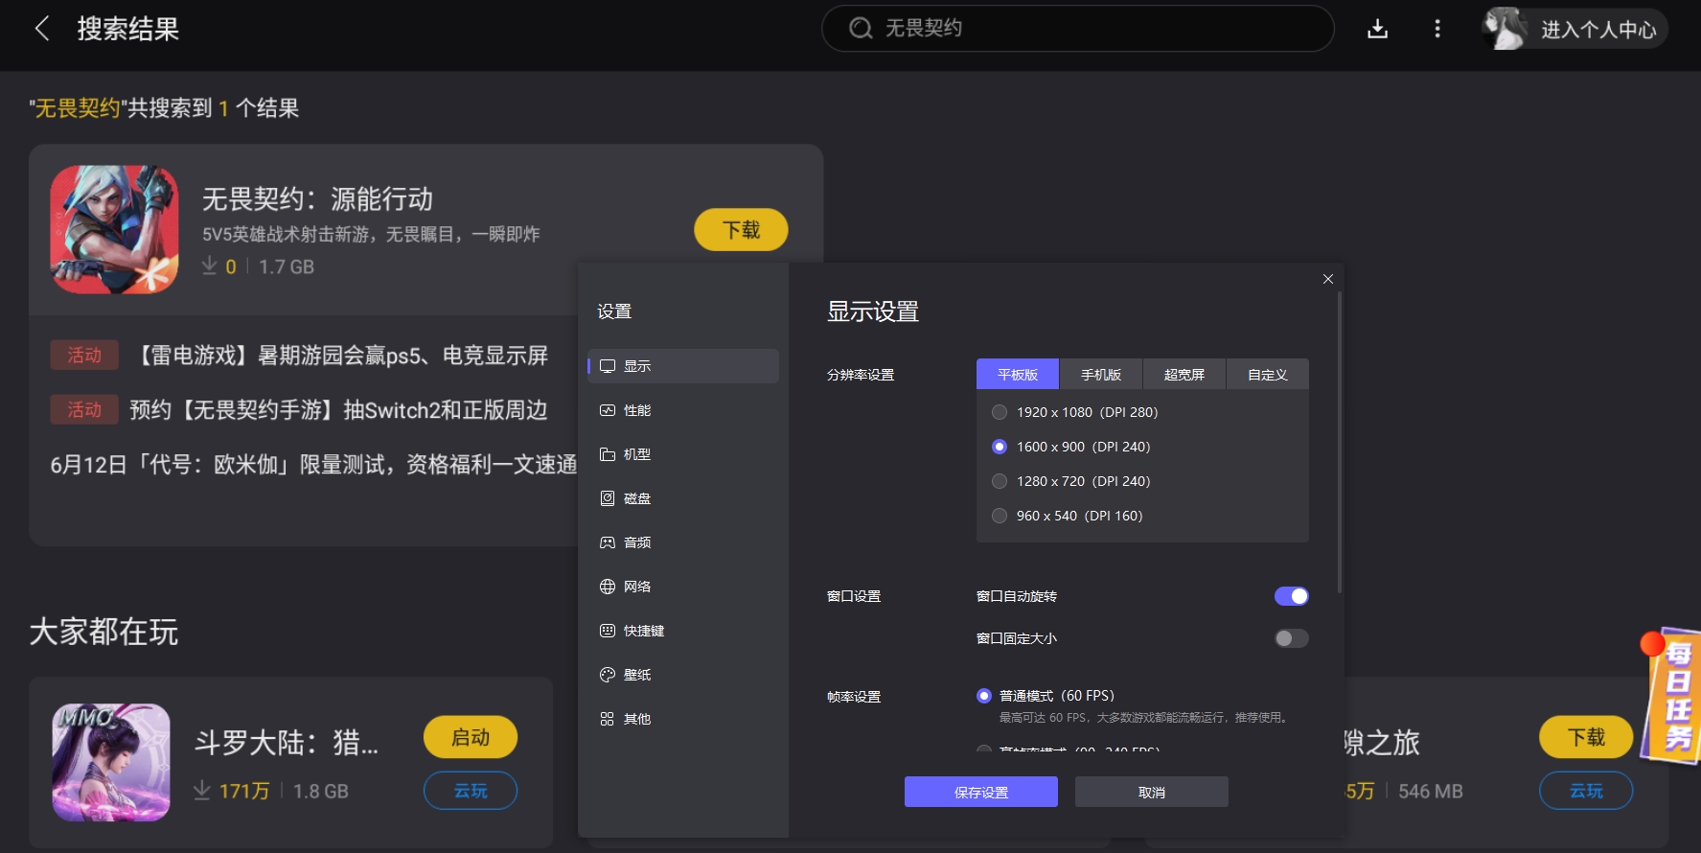
Task: Click the search magnifier icon
Action: click(x=861, y=29)
